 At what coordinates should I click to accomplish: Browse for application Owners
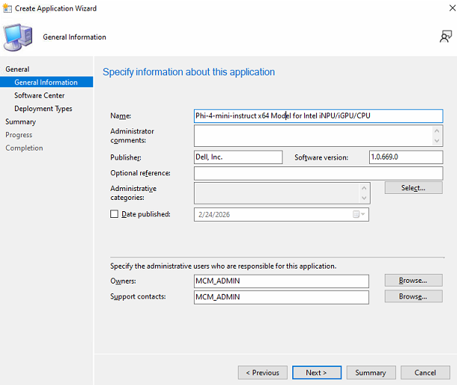coord(413,281)
